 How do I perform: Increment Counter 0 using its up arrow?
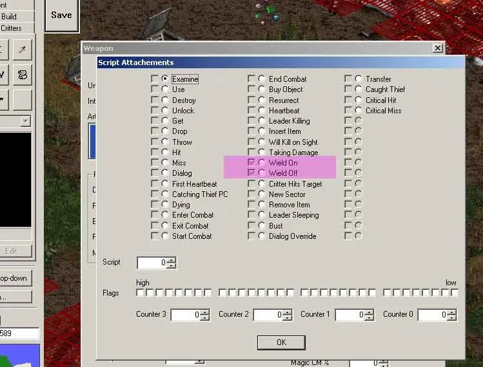coord(451,312)
